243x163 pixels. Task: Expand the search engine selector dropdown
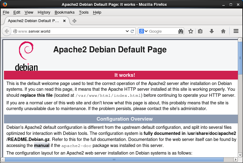[146, 31]
